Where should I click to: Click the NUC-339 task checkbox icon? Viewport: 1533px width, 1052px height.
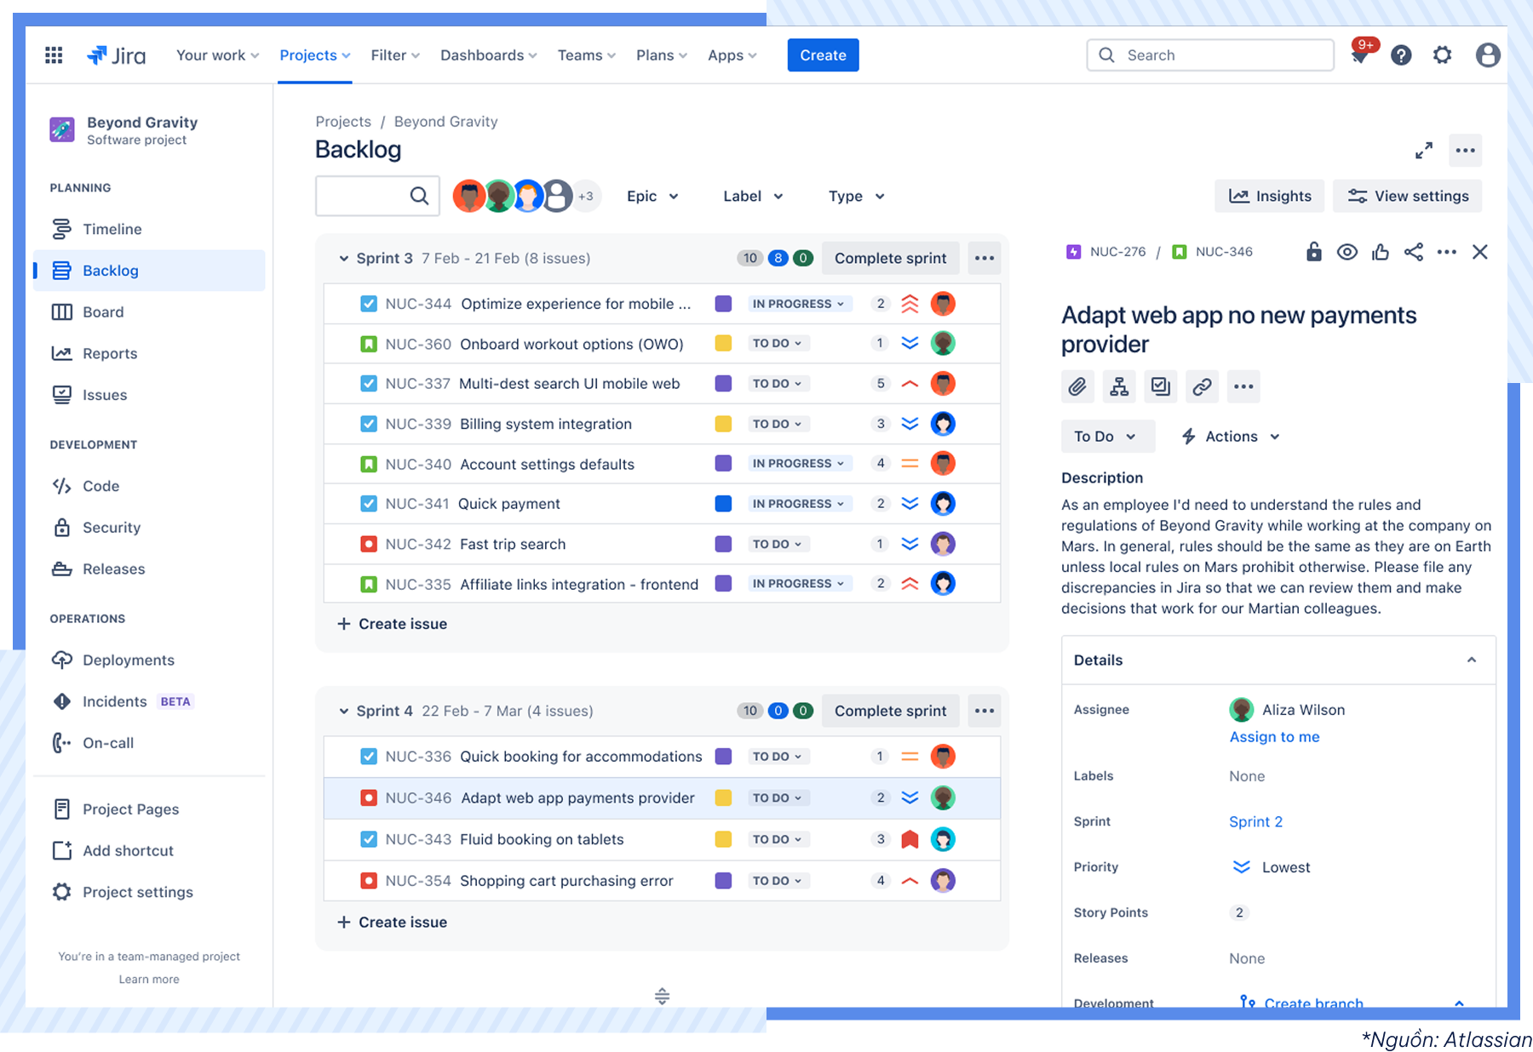(369, 424)
